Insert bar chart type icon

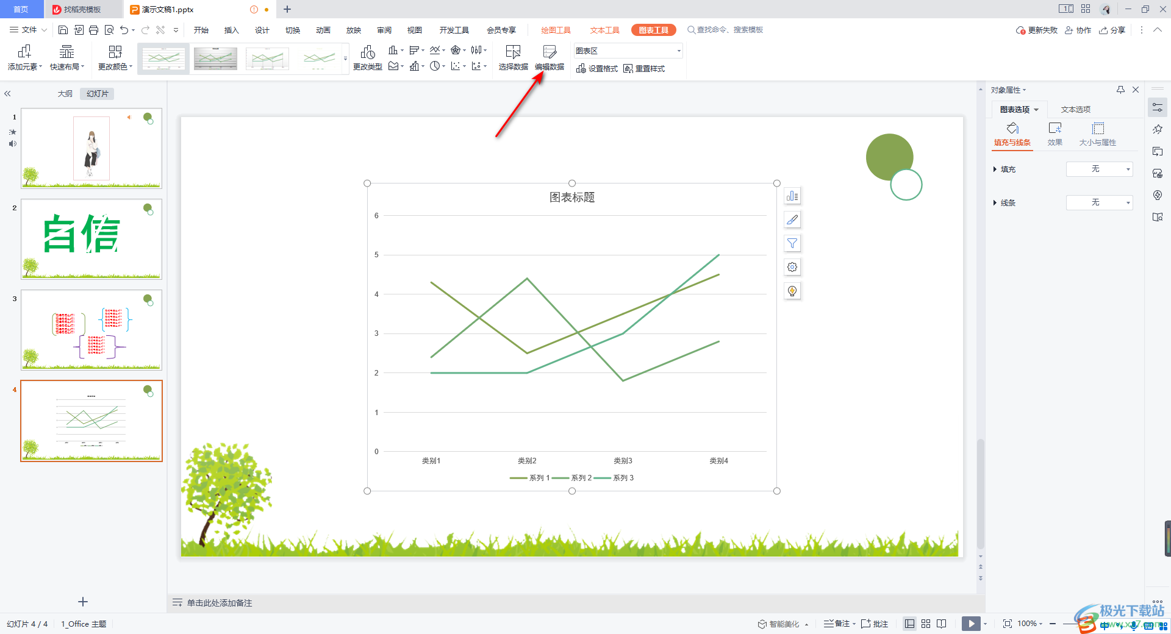(414, 50)
